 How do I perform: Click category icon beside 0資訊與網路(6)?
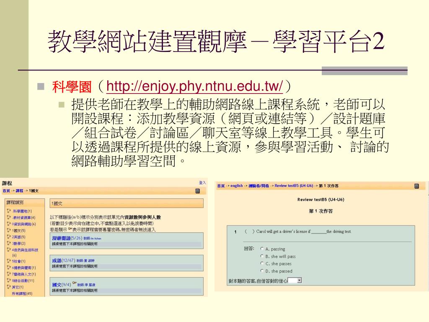[x=9, y=224]
